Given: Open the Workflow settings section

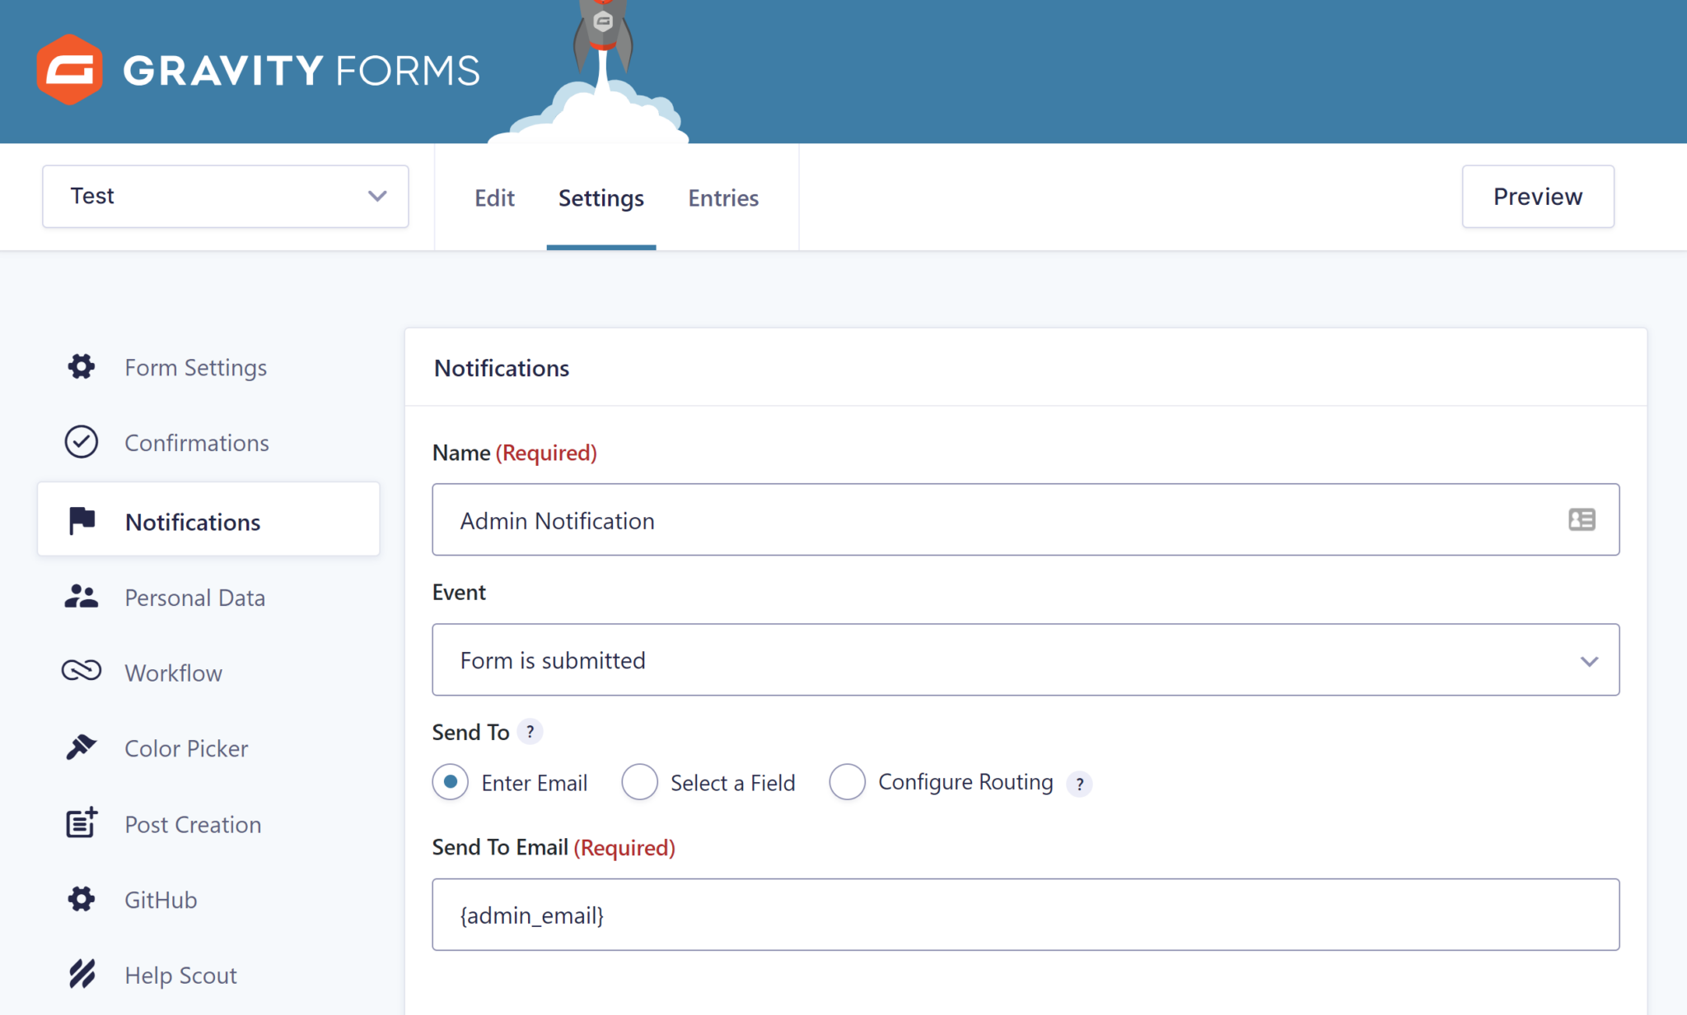Looking at the screenshot, I should click(x=173, y=673).
